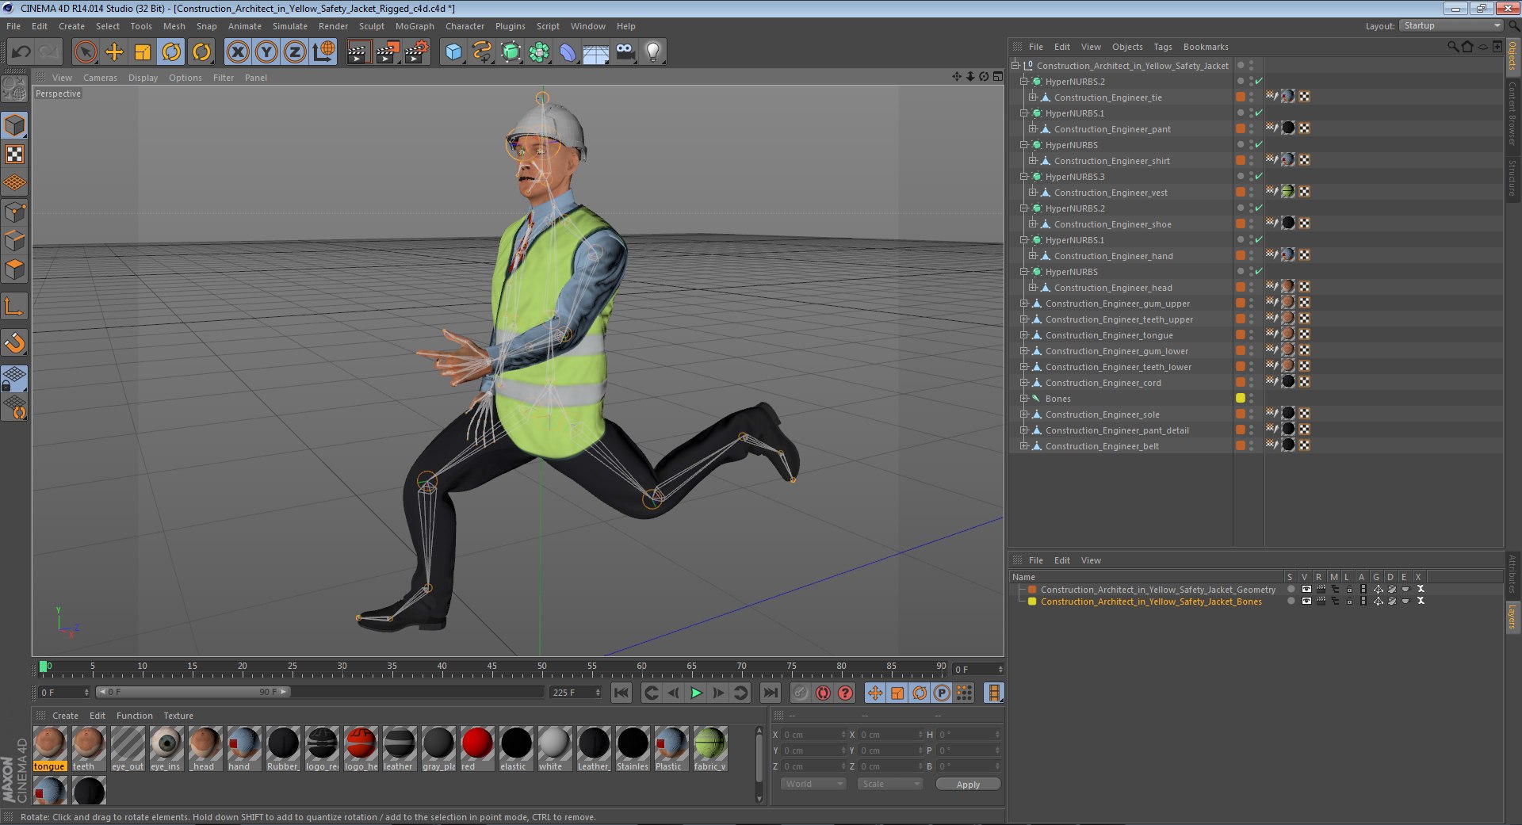
Task: Click Render View clapperboard icon
Action: point(358,52)
